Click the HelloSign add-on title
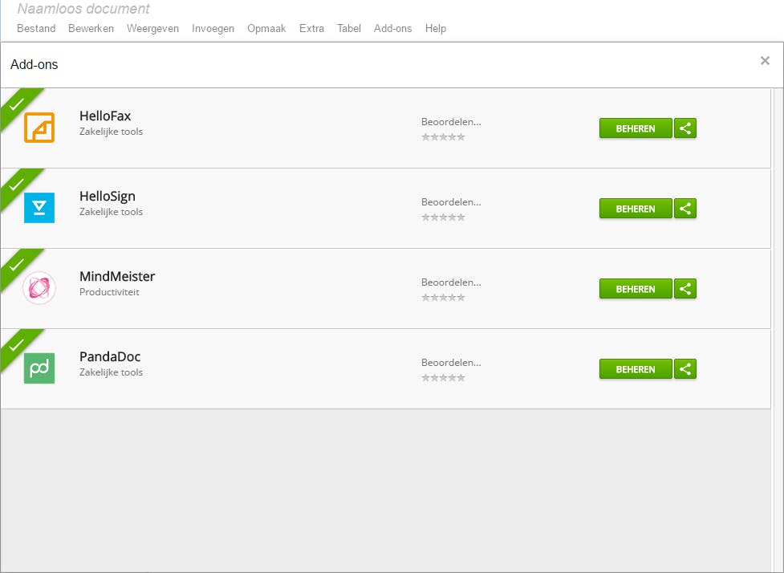 coord(108,197)
